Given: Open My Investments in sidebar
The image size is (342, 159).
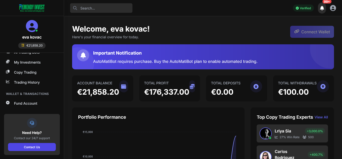Looking at the screenshot, I should point(27,62).
